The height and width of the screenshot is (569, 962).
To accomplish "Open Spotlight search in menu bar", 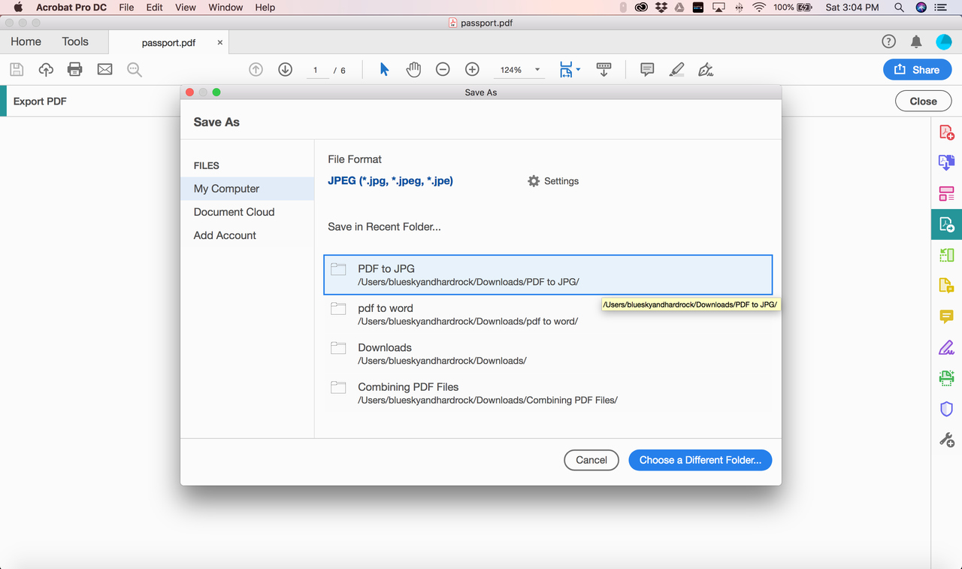I will tap(899, 8).
